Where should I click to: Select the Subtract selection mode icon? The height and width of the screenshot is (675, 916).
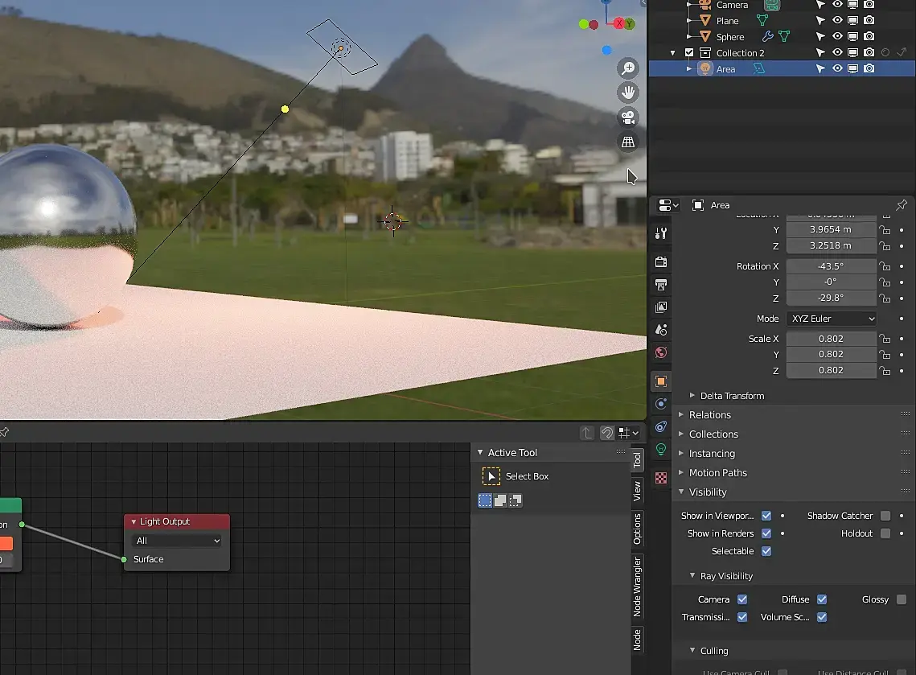coord(516,500)
